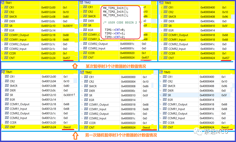Click CNT register icon in upper TIM1 panel
The image size is (236, 142).
(x=6, y=58)
